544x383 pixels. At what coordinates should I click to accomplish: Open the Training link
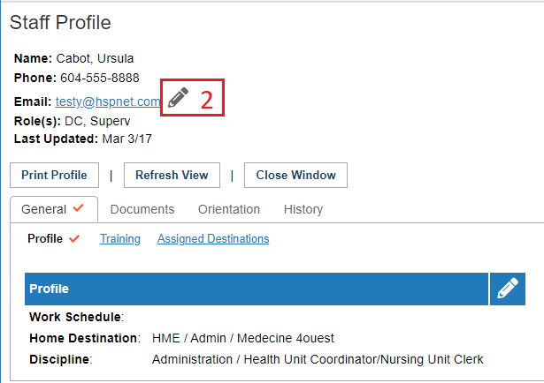[x=120, y=239]
